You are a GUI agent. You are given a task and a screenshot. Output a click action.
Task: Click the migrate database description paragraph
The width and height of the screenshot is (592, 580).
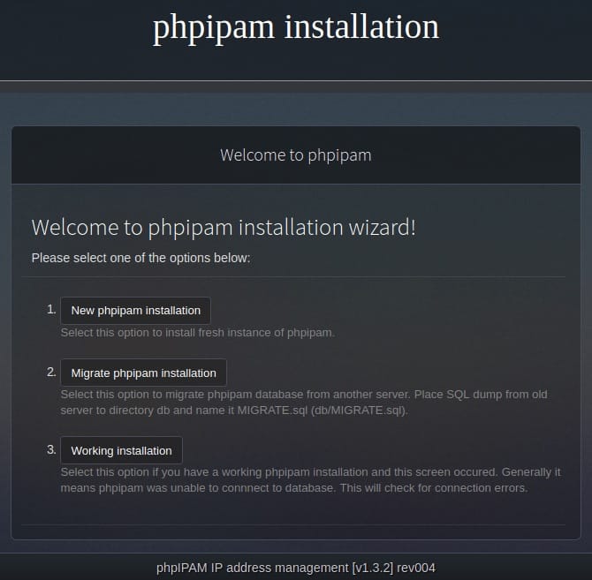304,403
